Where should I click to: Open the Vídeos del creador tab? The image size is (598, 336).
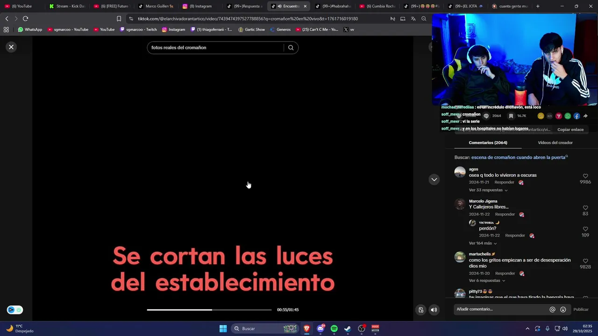(x=555, y=143)
